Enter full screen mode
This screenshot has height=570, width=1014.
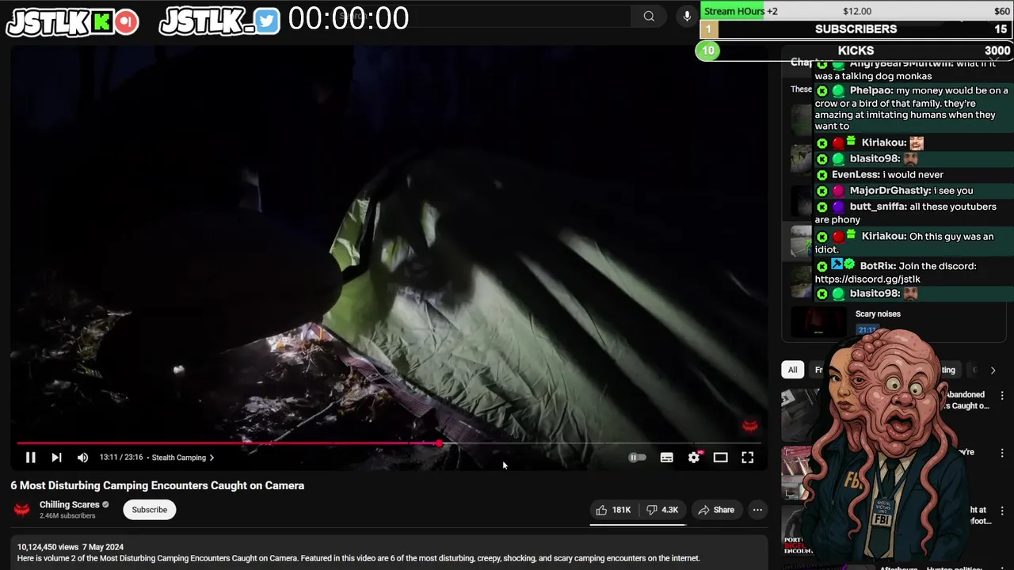click(747, 458)
